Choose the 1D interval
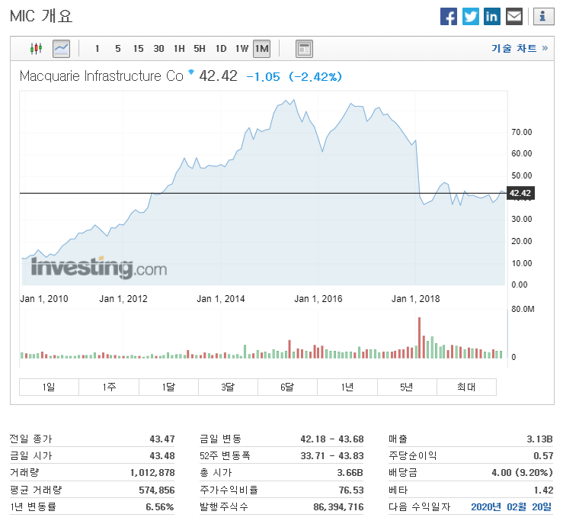The height and width of the screenshot is (524, 563). [221, 49]
